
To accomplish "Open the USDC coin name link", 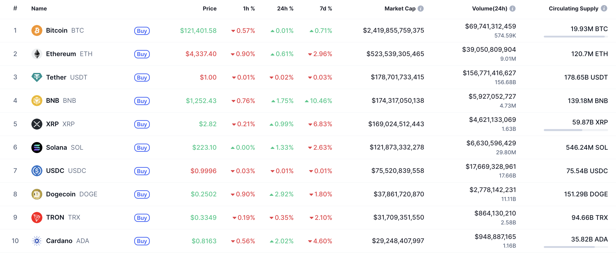I will pos(55,171).
